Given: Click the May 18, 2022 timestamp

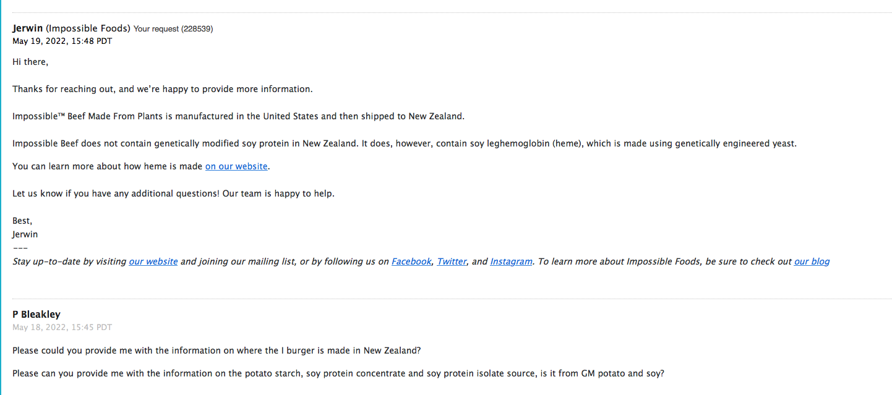Looking at the screenshot, I should pyautogui.click(x=62, y=327).
